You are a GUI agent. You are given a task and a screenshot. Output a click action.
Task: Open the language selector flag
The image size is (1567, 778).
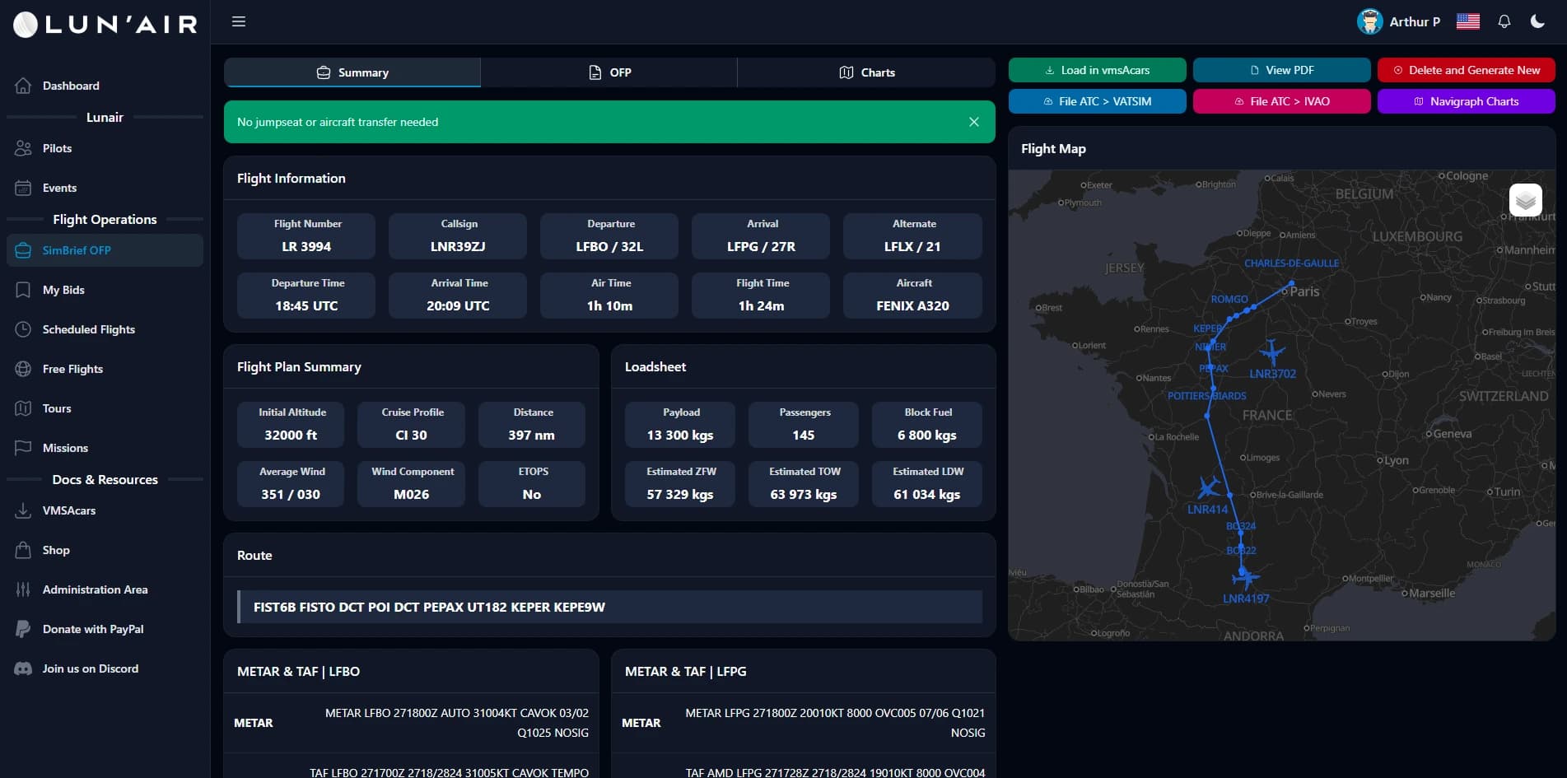click(x=1467, y=21)
